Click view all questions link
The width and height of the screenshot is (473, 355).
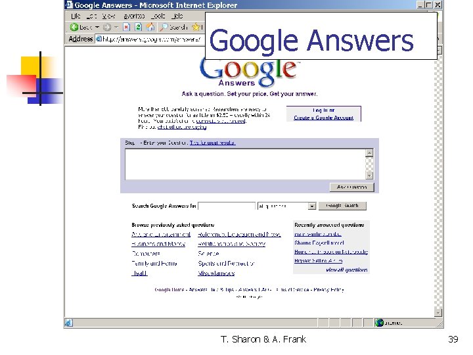tap(347, 270)
